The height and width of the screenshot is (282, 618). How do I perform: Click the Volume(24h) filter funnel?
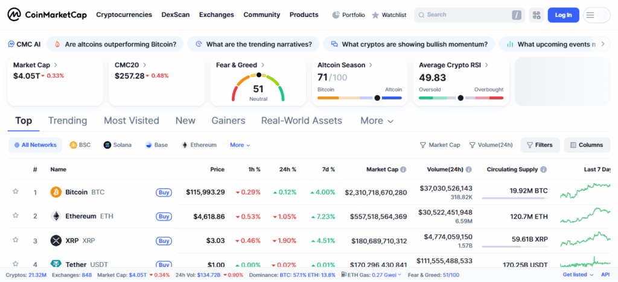click(472, 145)
